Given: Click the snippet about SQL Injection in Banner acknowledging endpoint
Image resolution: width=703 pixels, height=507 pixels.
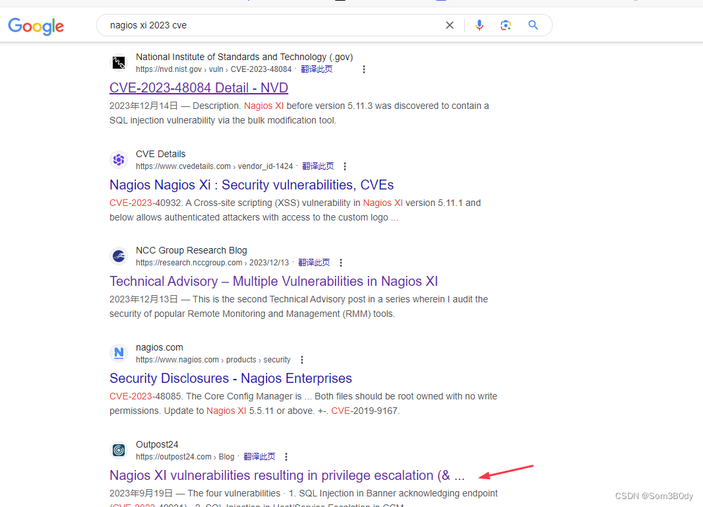Looking at the screenshot, I should (303, 497).
